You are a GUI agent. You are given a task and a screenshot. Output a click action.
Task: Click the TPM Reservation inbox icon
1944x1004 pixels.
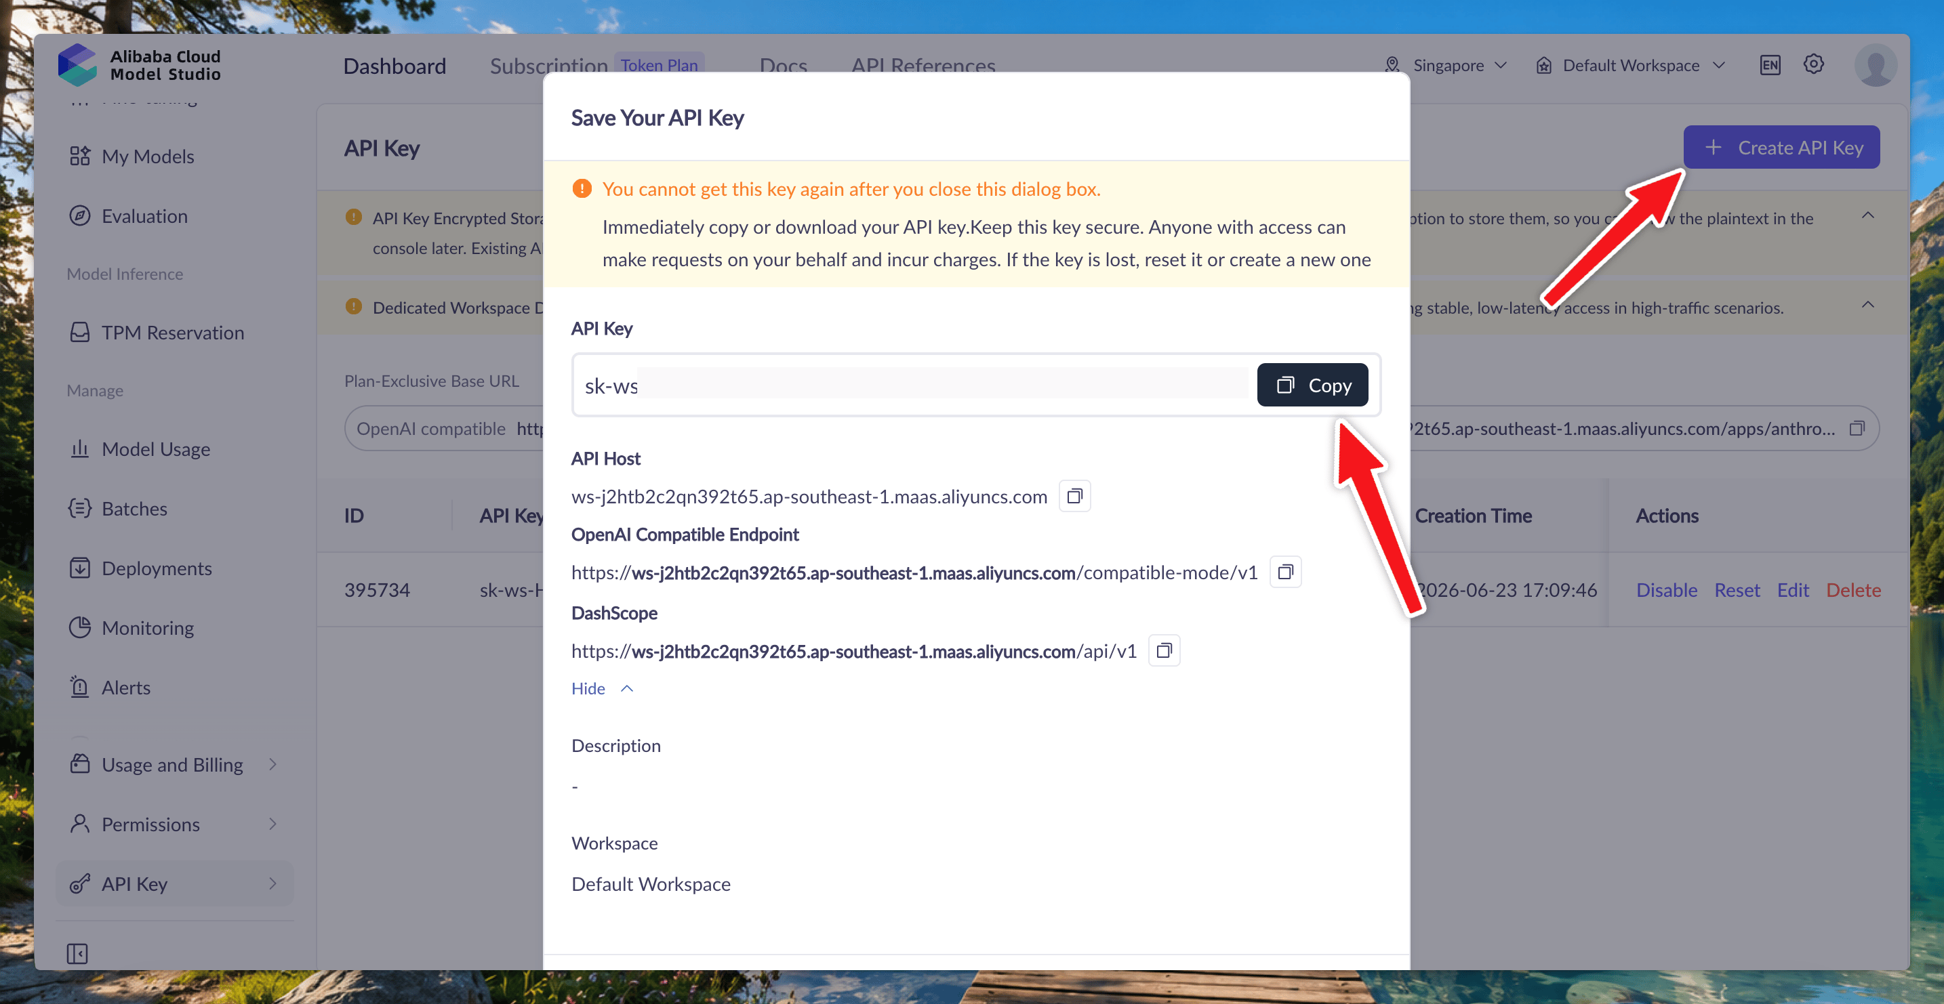(79, 332)
